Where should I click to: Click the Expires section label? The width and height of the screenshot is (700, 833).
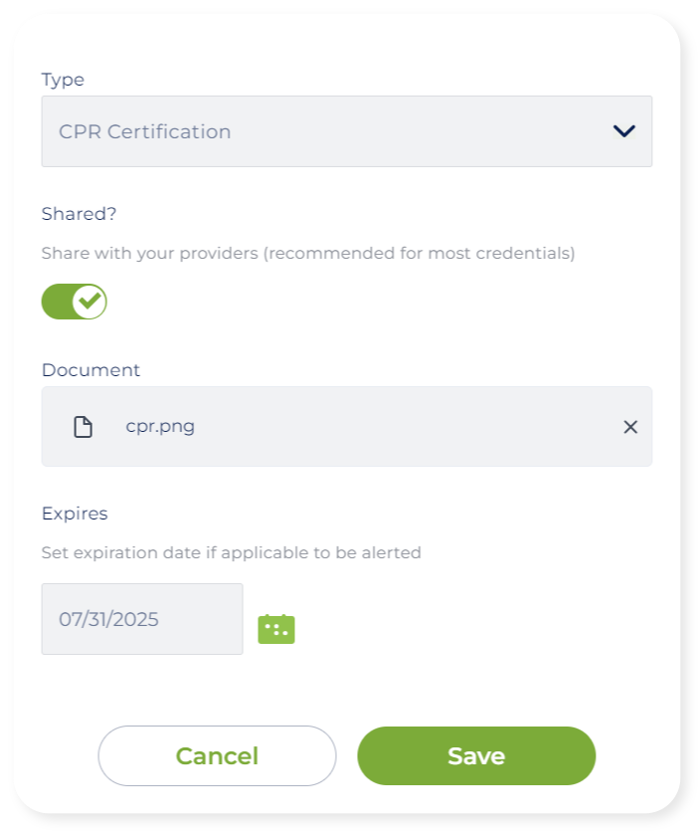pyautogui.click(x=75, y=514)
